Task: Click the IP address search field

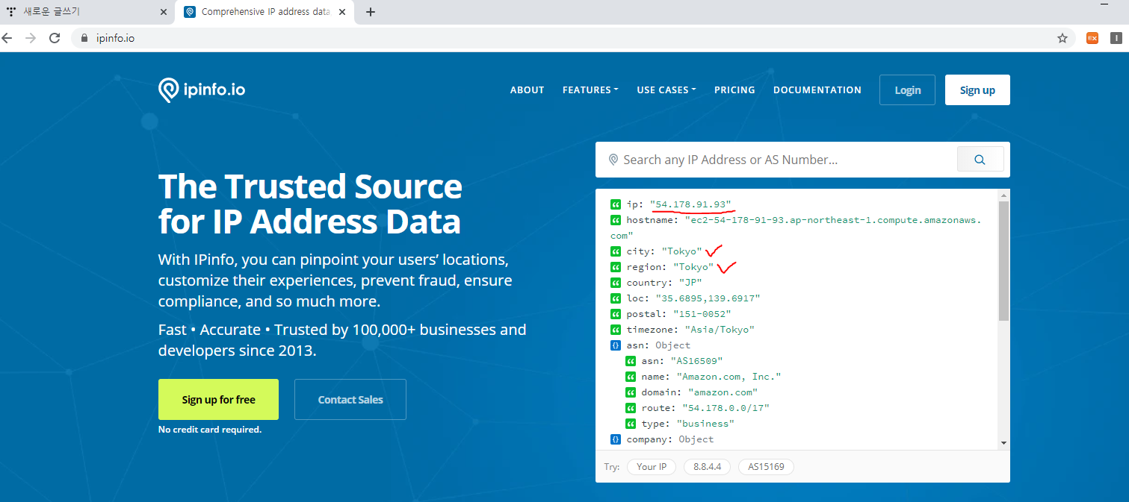Action: coord(777,160)
